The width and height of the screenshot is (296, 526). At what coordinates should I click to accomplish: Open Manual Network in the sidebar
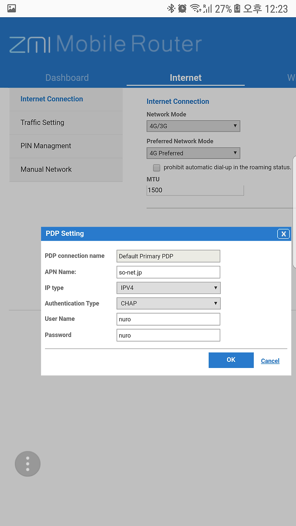(66, 169)
